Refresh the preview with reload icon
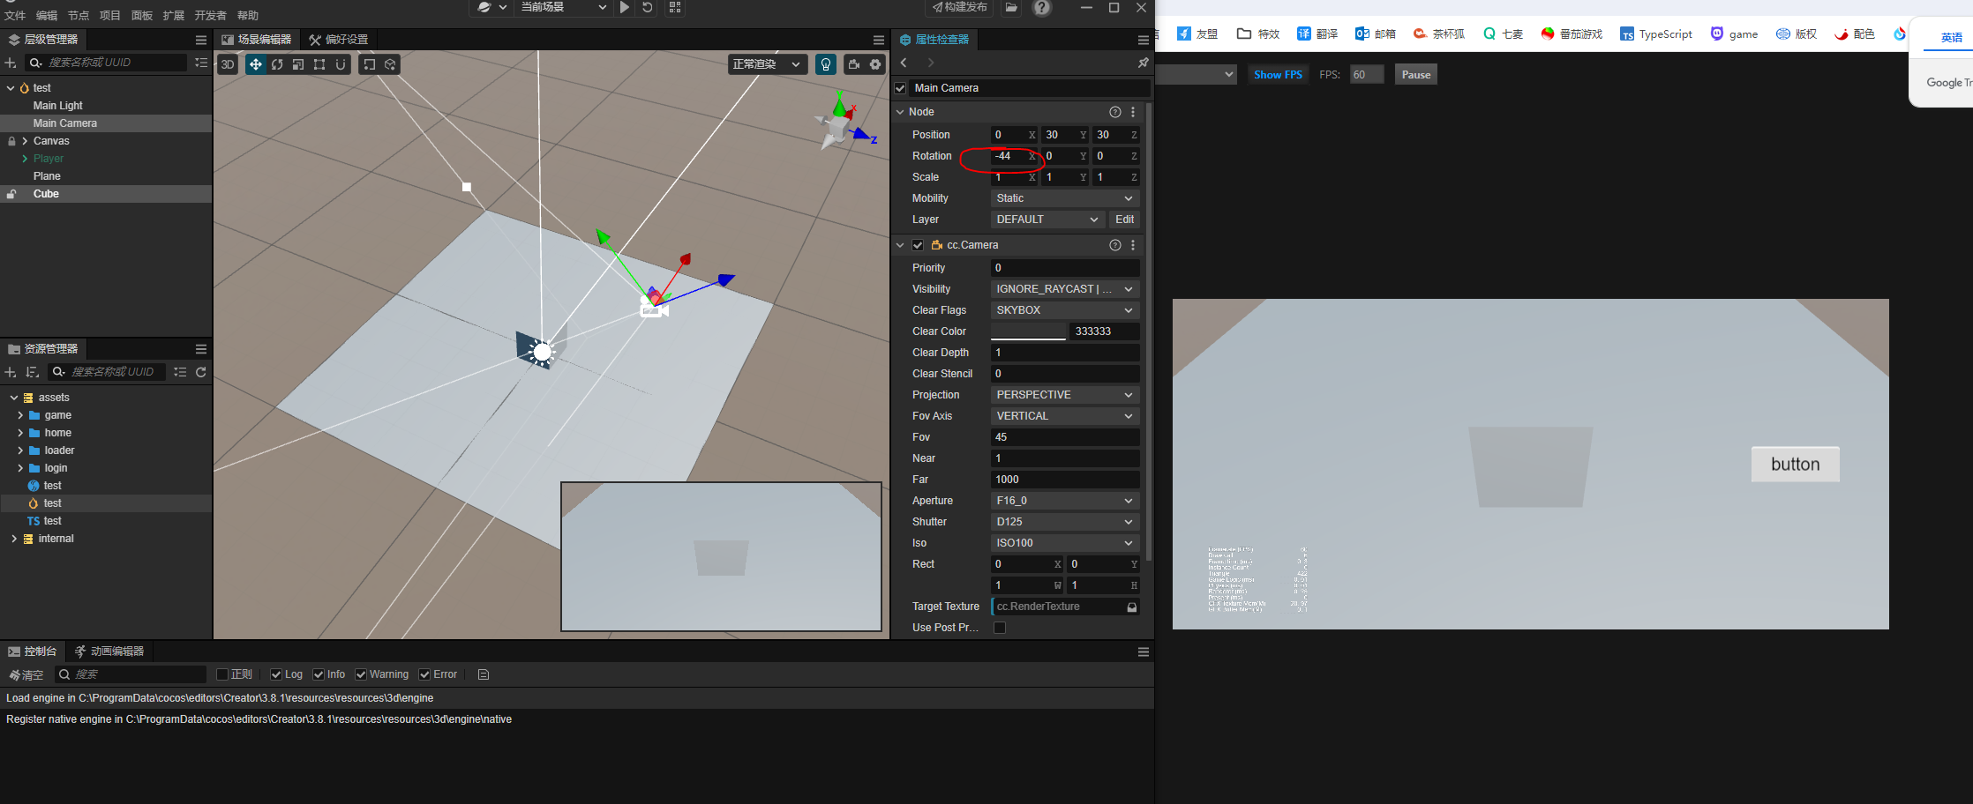Screen dimensions: 1973x804 pos(648,7)
